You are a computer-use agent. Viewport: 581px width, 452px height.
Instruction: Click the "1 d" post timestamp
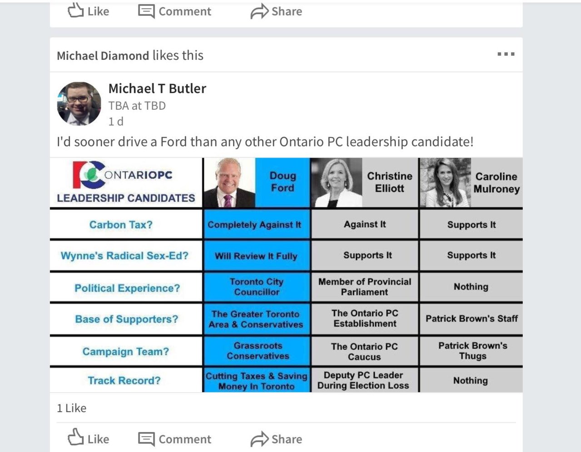pyautogui.click(x=116, y=122)
